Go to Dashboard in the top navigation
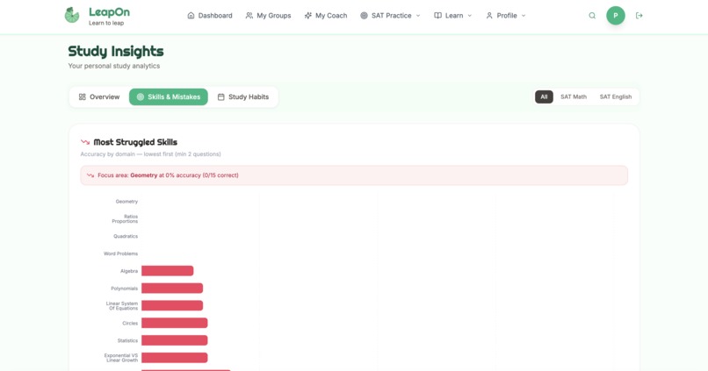This screenshot has height=371, width=708. pos(210,15)
